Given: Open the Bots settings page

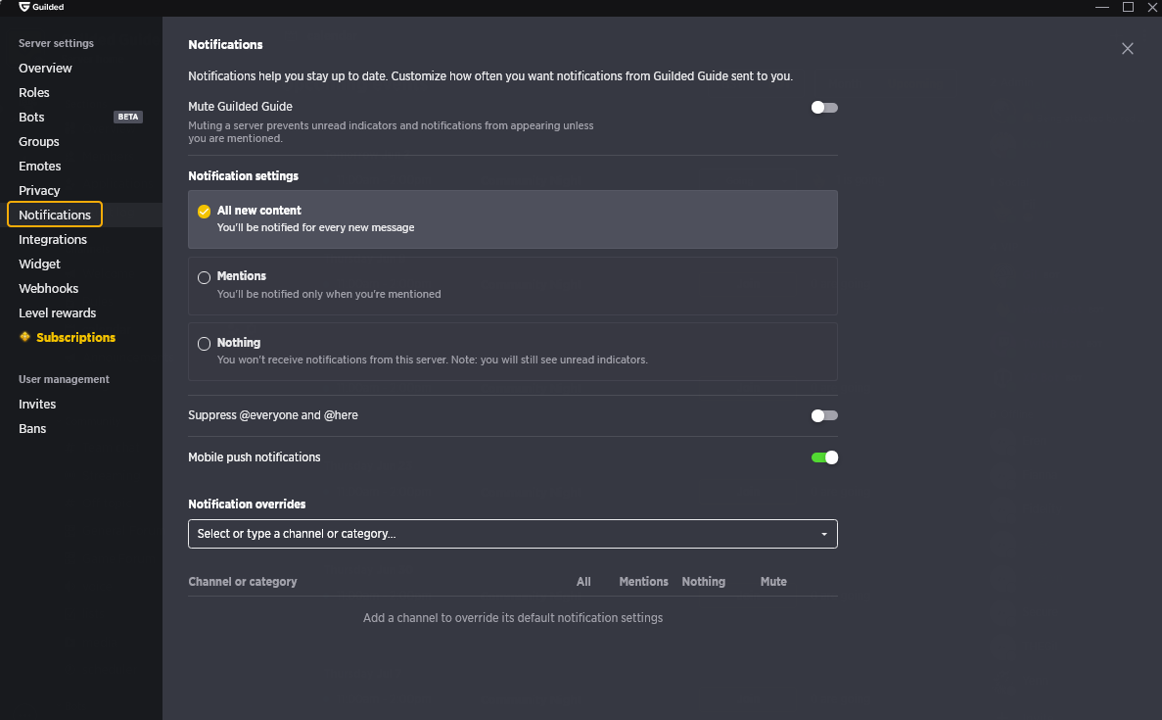Looking at the screenshot, I should pos(31,118).
